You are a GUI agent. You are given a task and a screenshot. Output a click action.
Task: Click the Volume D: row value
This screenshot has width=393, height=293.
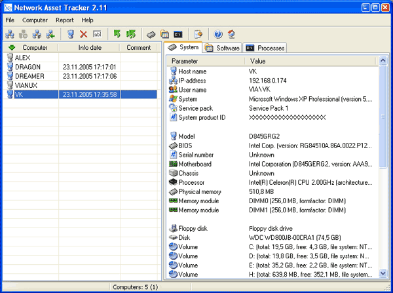(x=309, y=256)
